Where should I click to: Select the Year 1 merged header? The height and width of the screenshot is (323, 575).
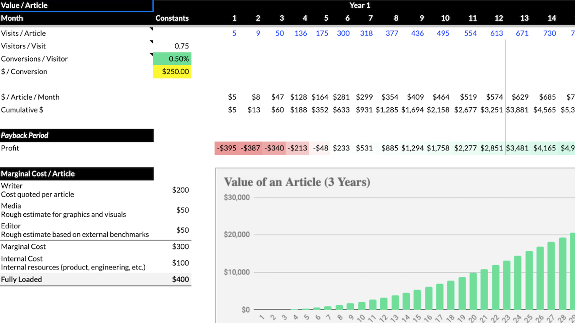pos(360,5)
